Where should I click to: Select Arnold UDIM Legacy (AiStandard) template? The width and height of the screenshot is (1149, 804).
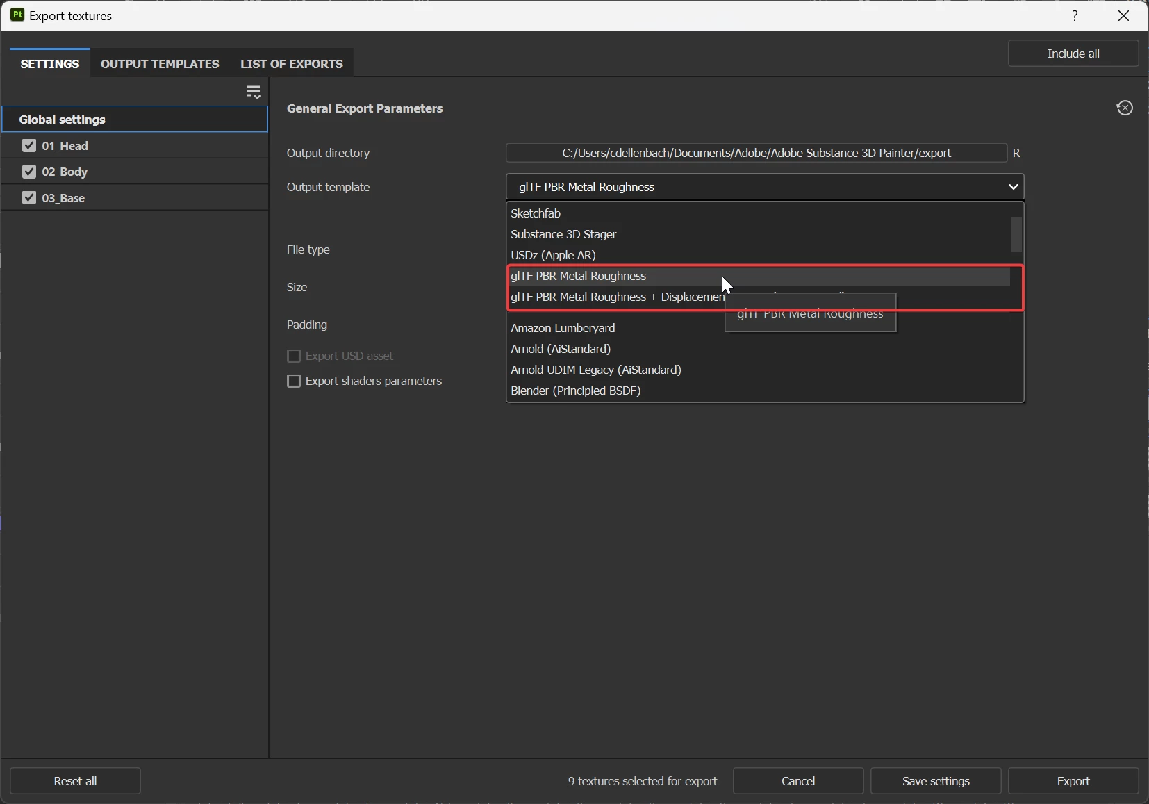pos(759,370)
